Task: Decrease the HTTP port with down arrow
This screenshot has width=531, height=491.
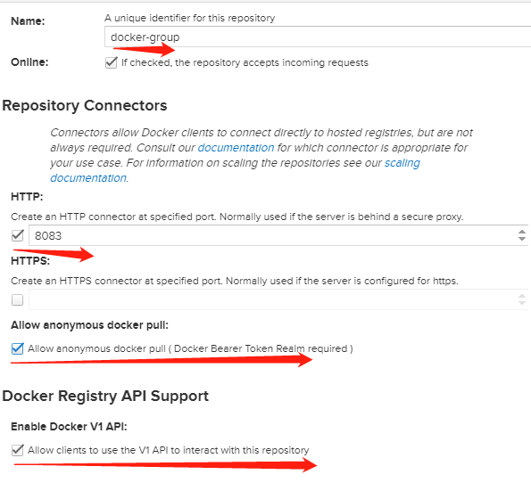Action: click(522, 239)
